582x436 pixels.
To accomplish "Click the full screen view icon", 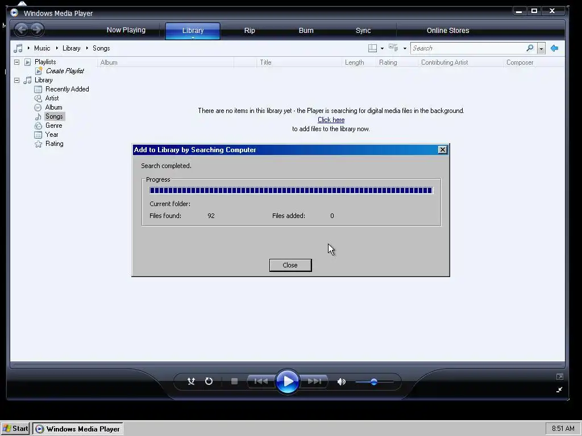I will (x=560, y=377).
